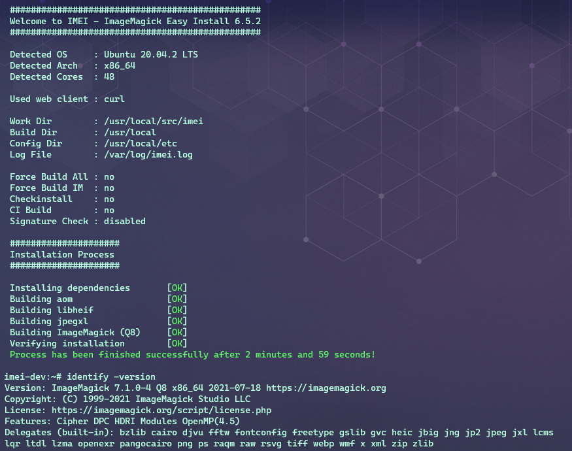Click OK status for Building libheif
This screenshot has height=451, width=572.
point(177,310)
